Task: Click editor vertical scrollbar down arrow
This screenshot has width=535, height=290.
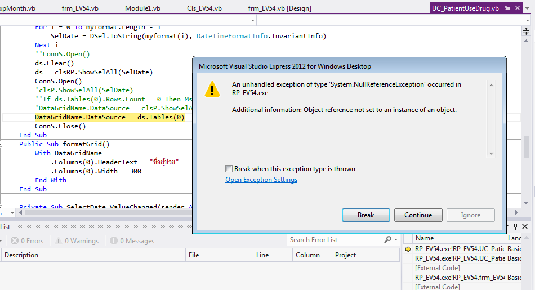Action: 526,203
